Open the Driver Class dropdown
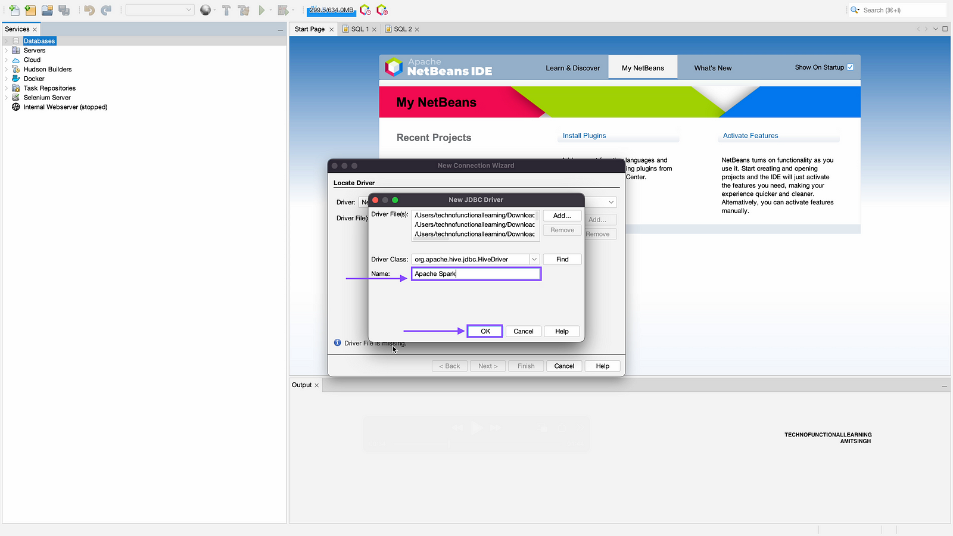953x536 pixels. tap(534, 259)
